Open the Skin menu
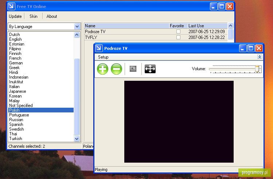The image size is (273, 179). (x=34, y=16)
